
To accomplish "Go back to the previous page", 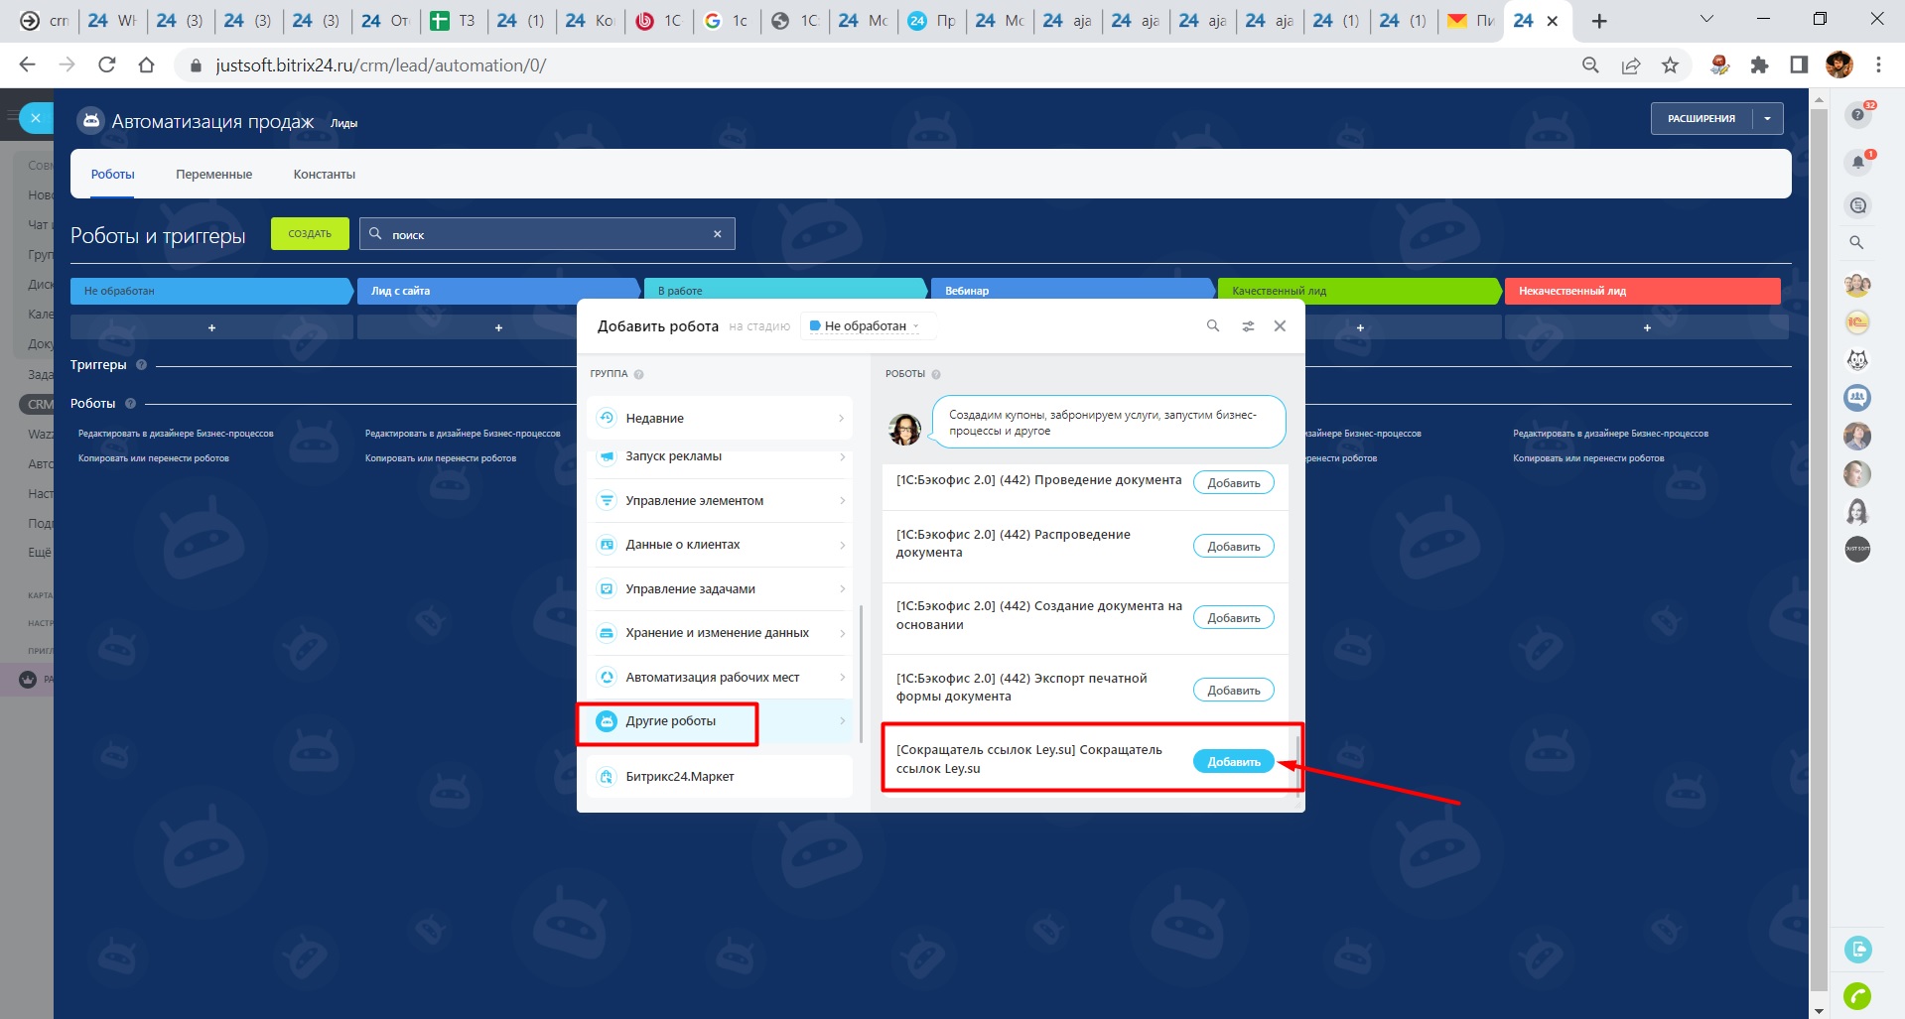I will [x=27, y=65].
